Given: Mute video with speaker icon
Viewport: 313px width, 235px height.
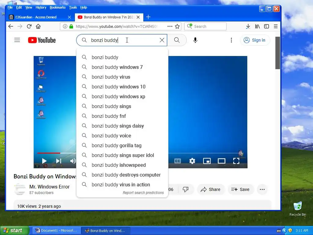Looking at the screenshot, I should tap(73, 161).
